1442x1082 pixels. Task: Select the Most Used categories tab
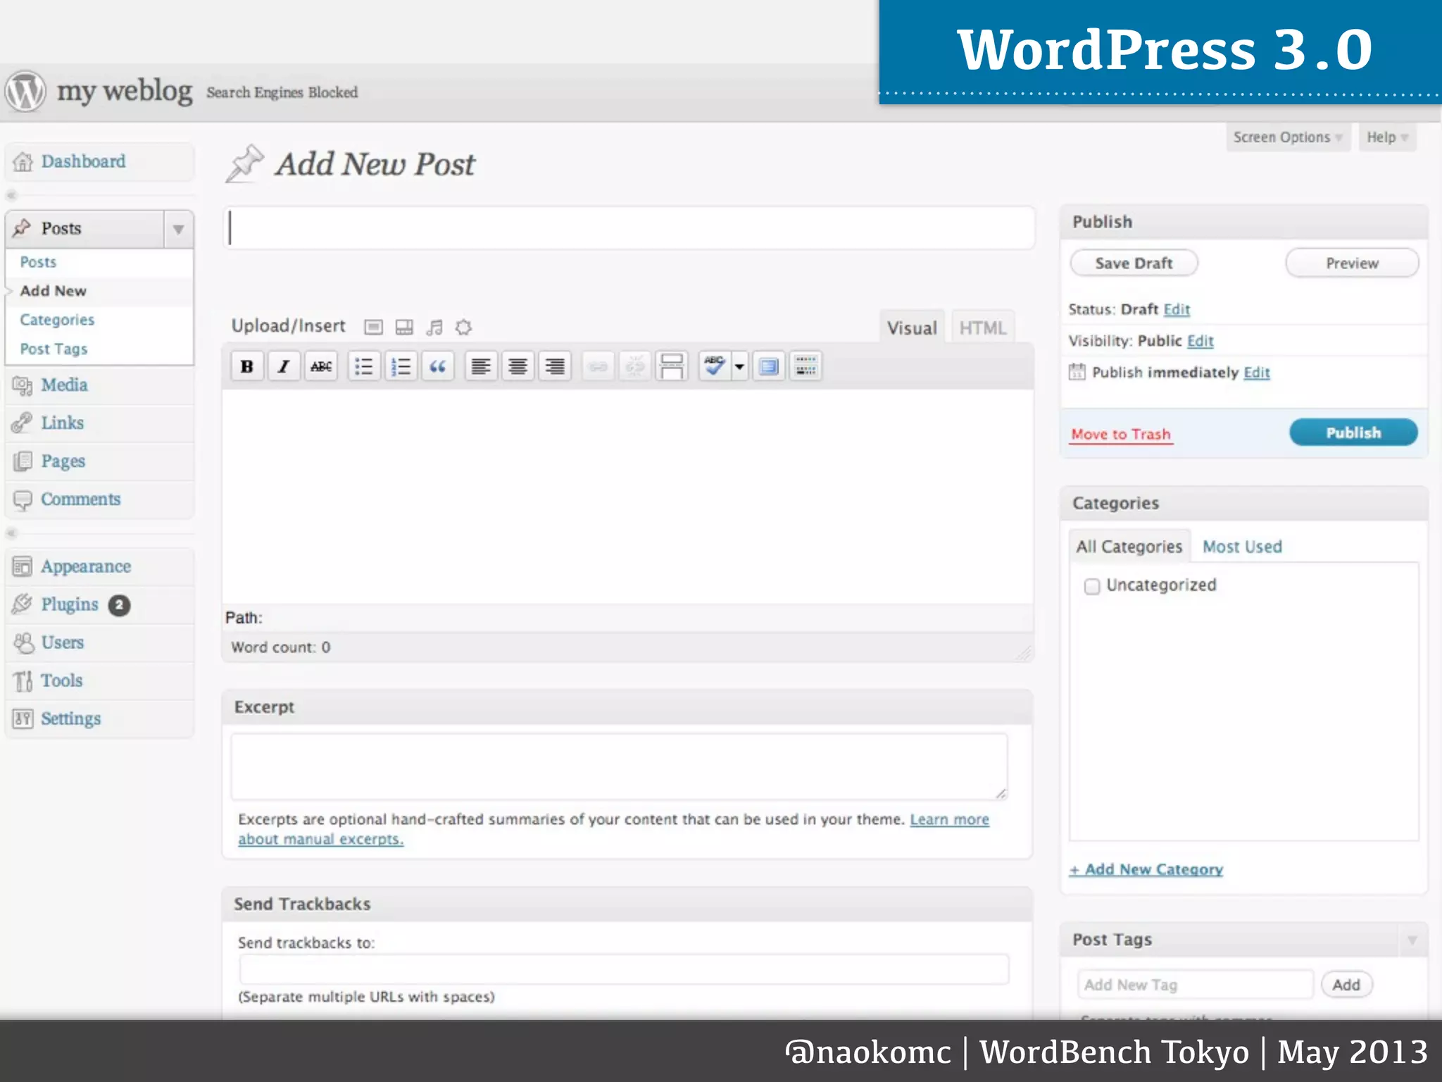(1241, 547)
